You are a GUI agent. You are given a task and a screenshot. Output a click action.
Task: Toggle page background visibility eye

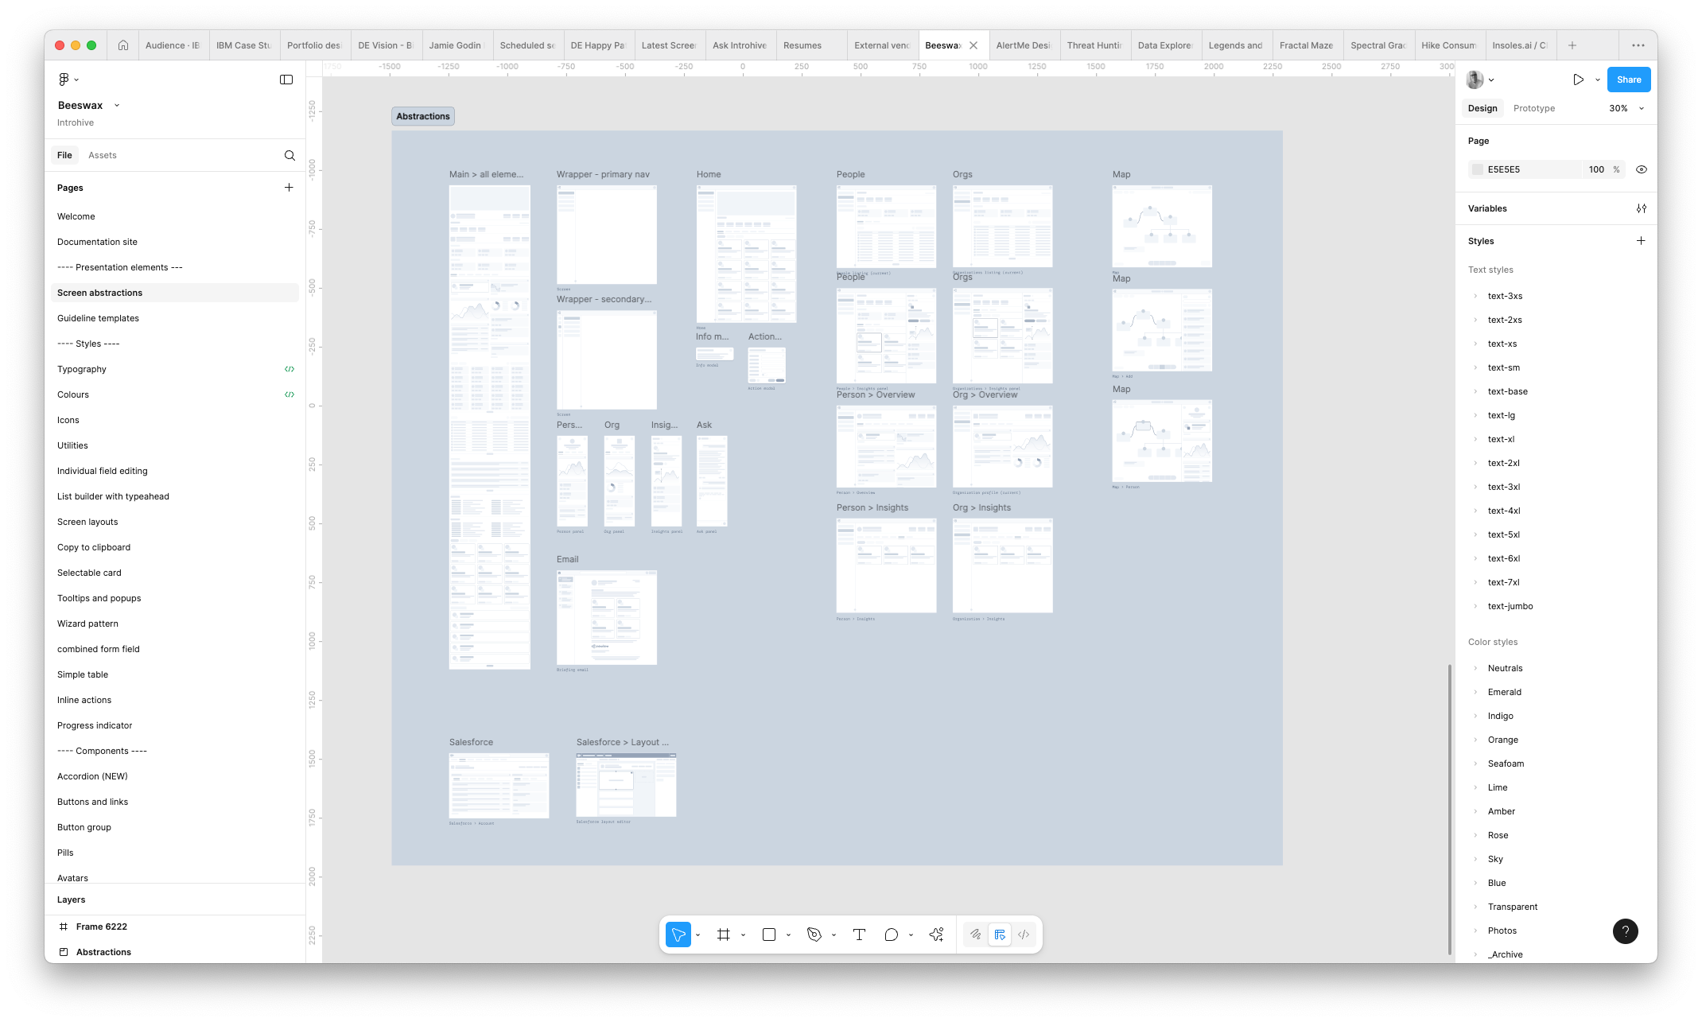(x=1641, y=169)
